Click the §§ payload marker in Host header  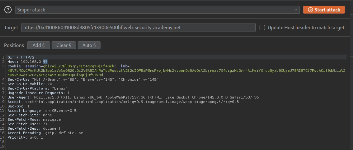(x=45, y=62)
